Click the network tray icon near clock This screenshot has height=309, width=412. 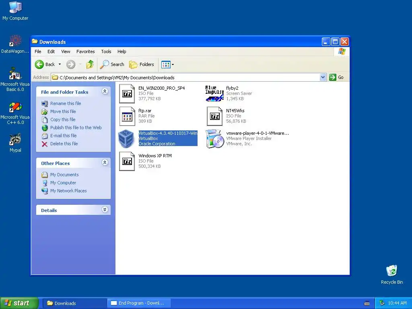(x=382, y=303)
